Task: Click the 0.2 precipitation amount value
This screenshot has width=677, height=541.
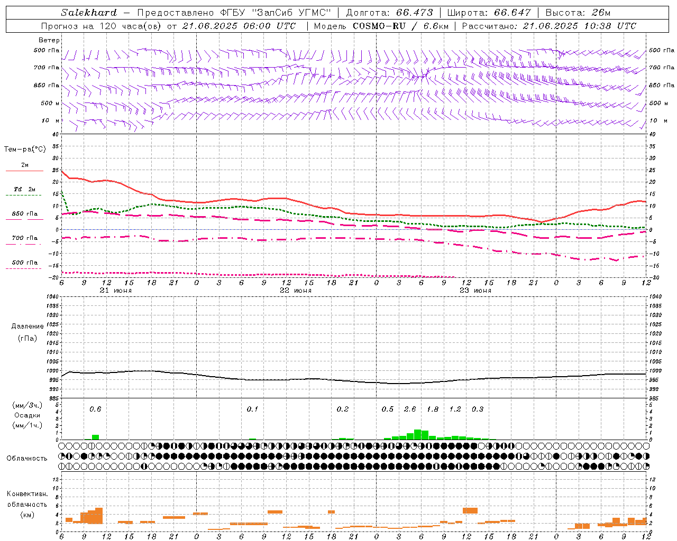Action: pyautogui.click(x=343, y=409)
